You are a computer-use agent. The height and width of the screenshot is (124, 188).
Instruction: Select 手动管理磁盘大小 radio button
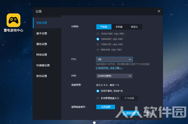coord(98,98)
